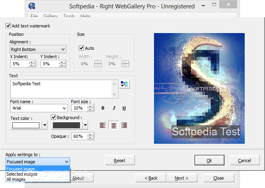Open the Background color dropdown arrow
265x188 pixels.
(85, 125)
